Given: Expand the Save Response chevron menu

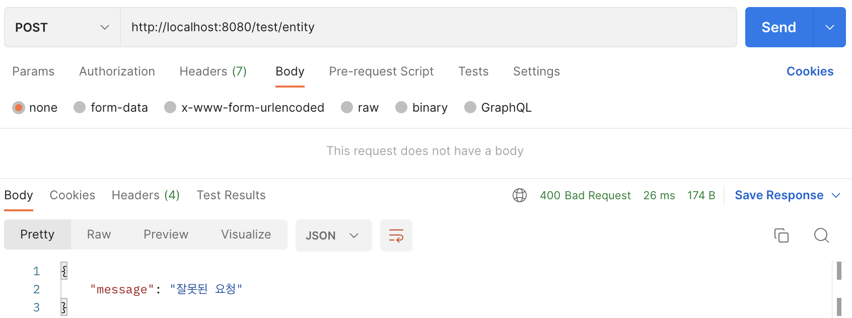Looking at the screenshot, I should tap(836, 195).
